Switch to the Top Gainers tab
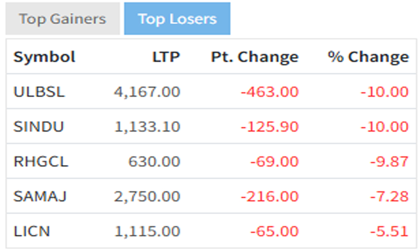 pyautogui.click(x=63, y=19)
